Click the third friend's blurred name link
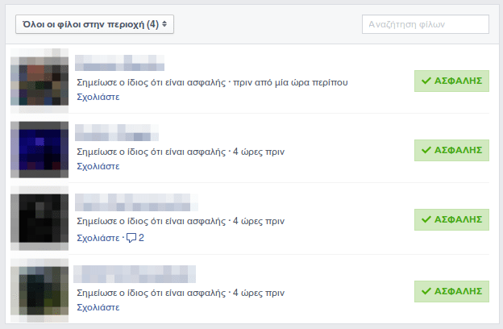The image size is (503, 329). (136, 202)
